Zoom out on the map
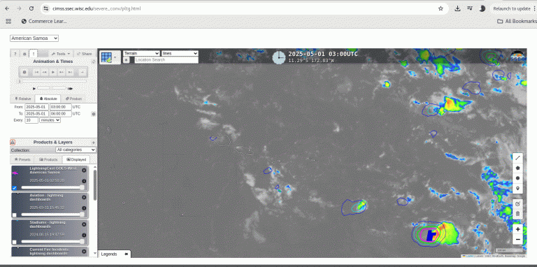 coord(517,239)
